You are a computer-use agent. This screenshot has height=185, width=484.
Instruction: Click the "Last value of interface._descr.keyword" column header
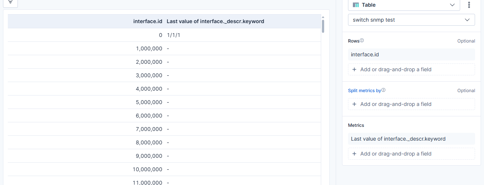(x=215, y=21)
